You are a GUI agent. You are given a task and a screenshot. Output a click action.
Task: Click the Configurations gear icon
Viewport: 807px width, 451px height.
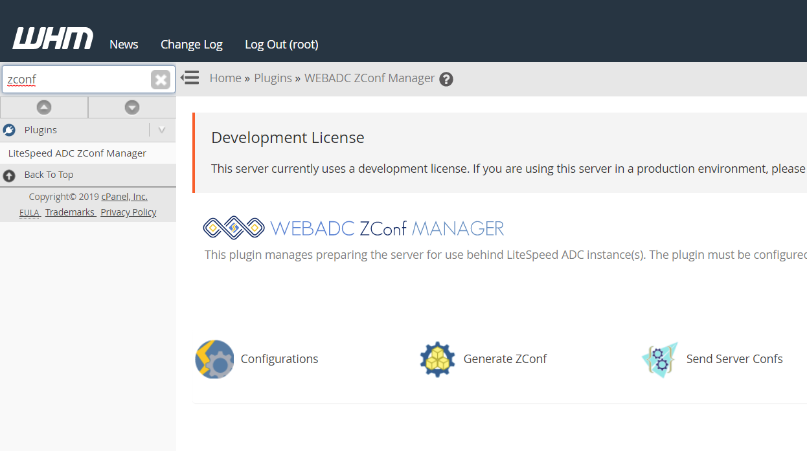click(x=214, y=359)
